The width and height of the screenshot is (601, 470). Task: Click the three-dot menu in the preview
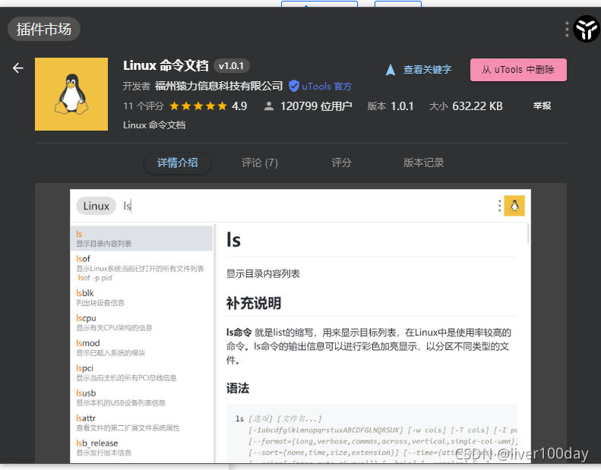coord(499,206)
